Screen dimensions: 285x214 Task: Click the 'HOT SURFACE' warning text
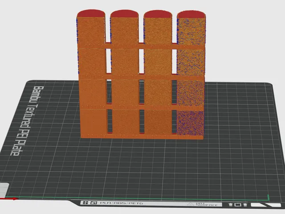(x=207, y=204)
